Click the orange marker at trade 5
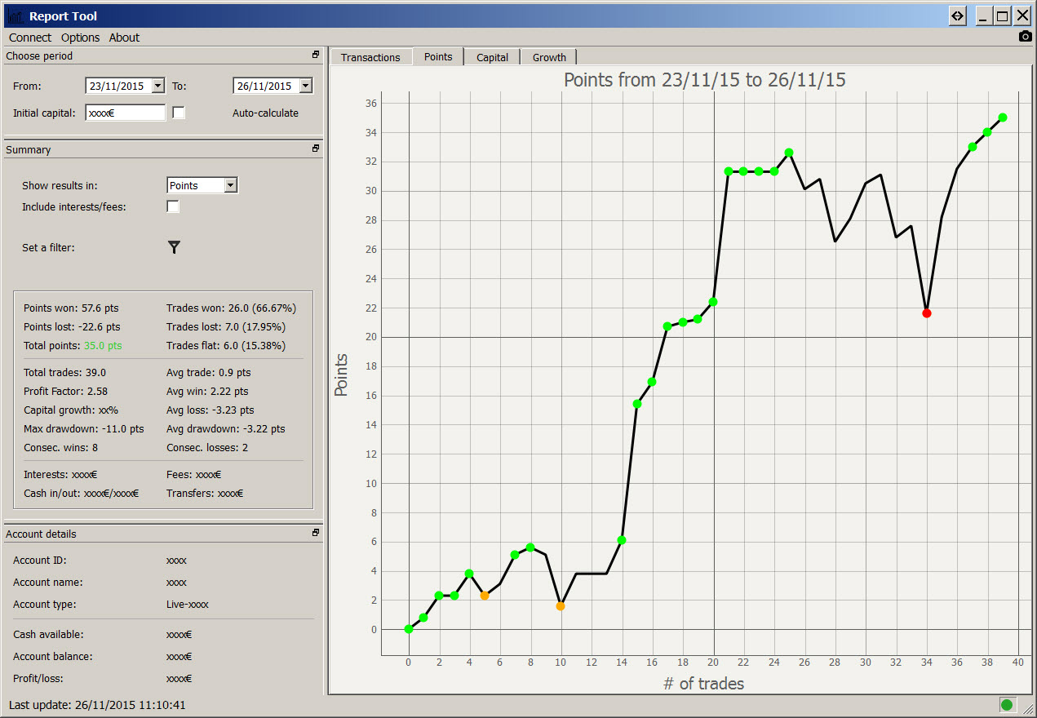Screen dimensions: 1037x718 click(485, 596)
